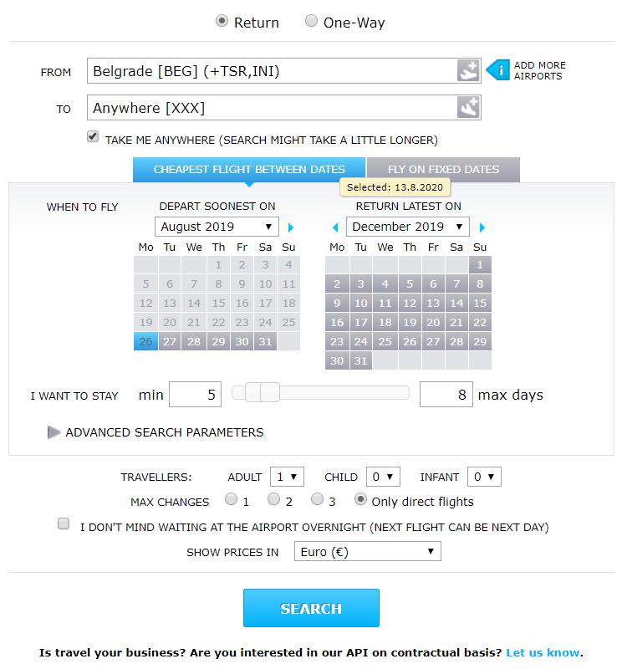The height and width of the screenshot is (669, 622).
Task: Click the right handle of stay slider
Action: point(270,392)
